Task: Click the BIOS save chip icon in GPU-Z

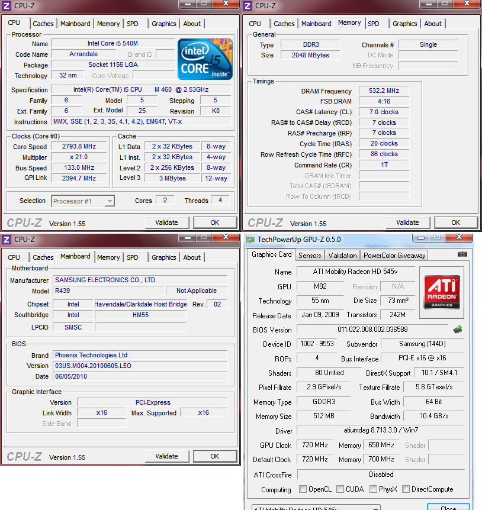Action: [x=458, y=329]
